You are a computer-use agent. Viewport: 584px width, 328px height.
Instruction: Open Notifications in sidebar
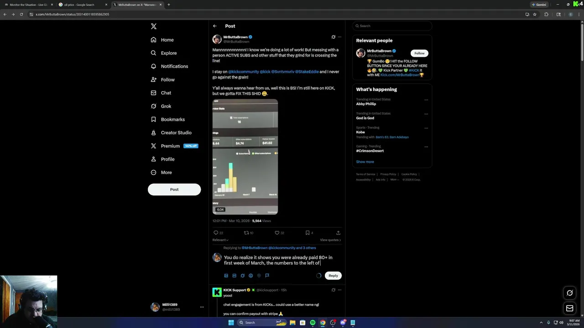[169, 66]
